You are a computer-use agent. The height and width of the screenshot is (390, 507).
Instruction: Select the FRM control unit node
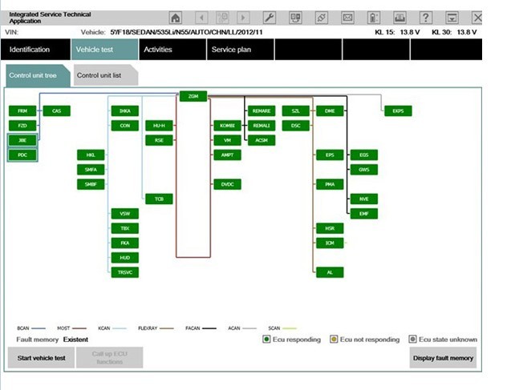coord(22,111)
